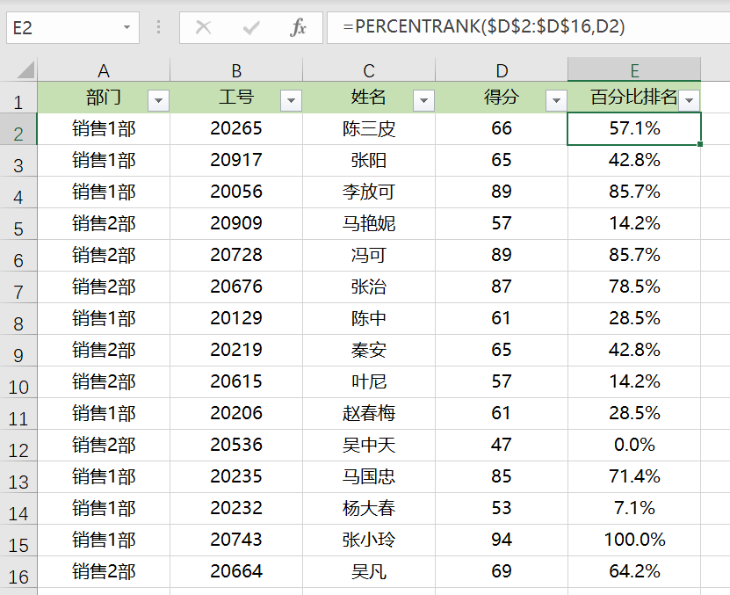This screenshot has height=595, width=730.
Task: Select cell with name 张阳
Action: pos(369,160)
